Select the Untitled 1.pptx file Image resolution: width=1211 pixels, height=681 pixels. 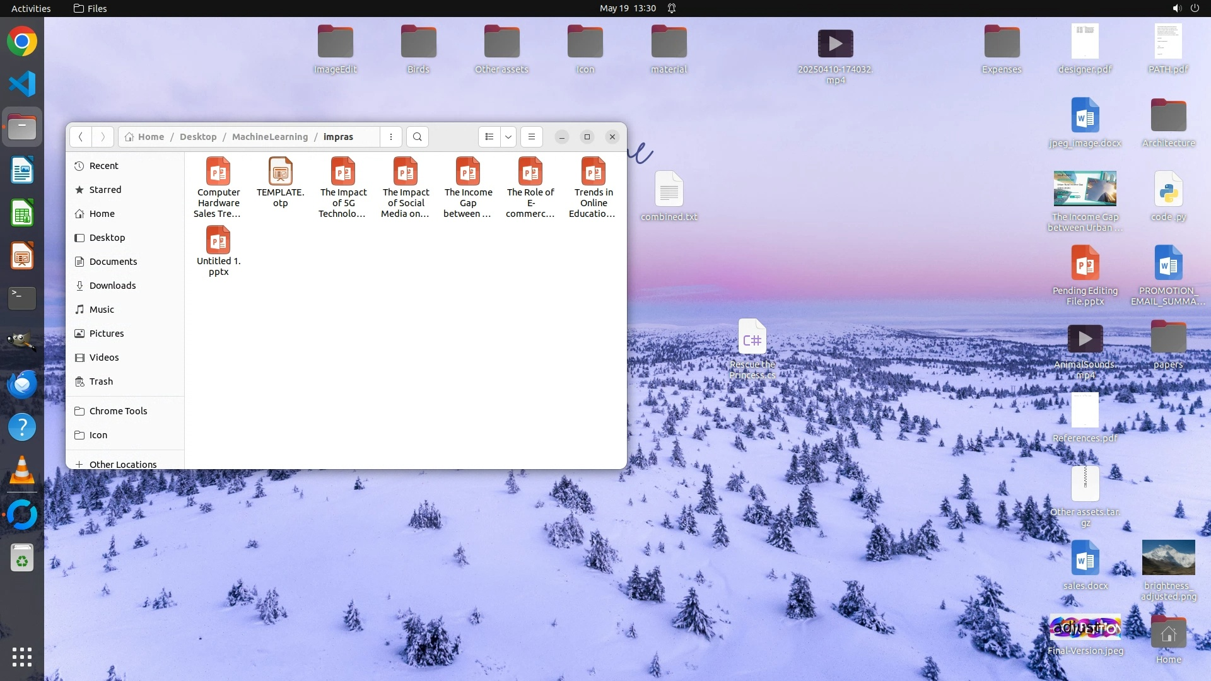coord(218,242)
